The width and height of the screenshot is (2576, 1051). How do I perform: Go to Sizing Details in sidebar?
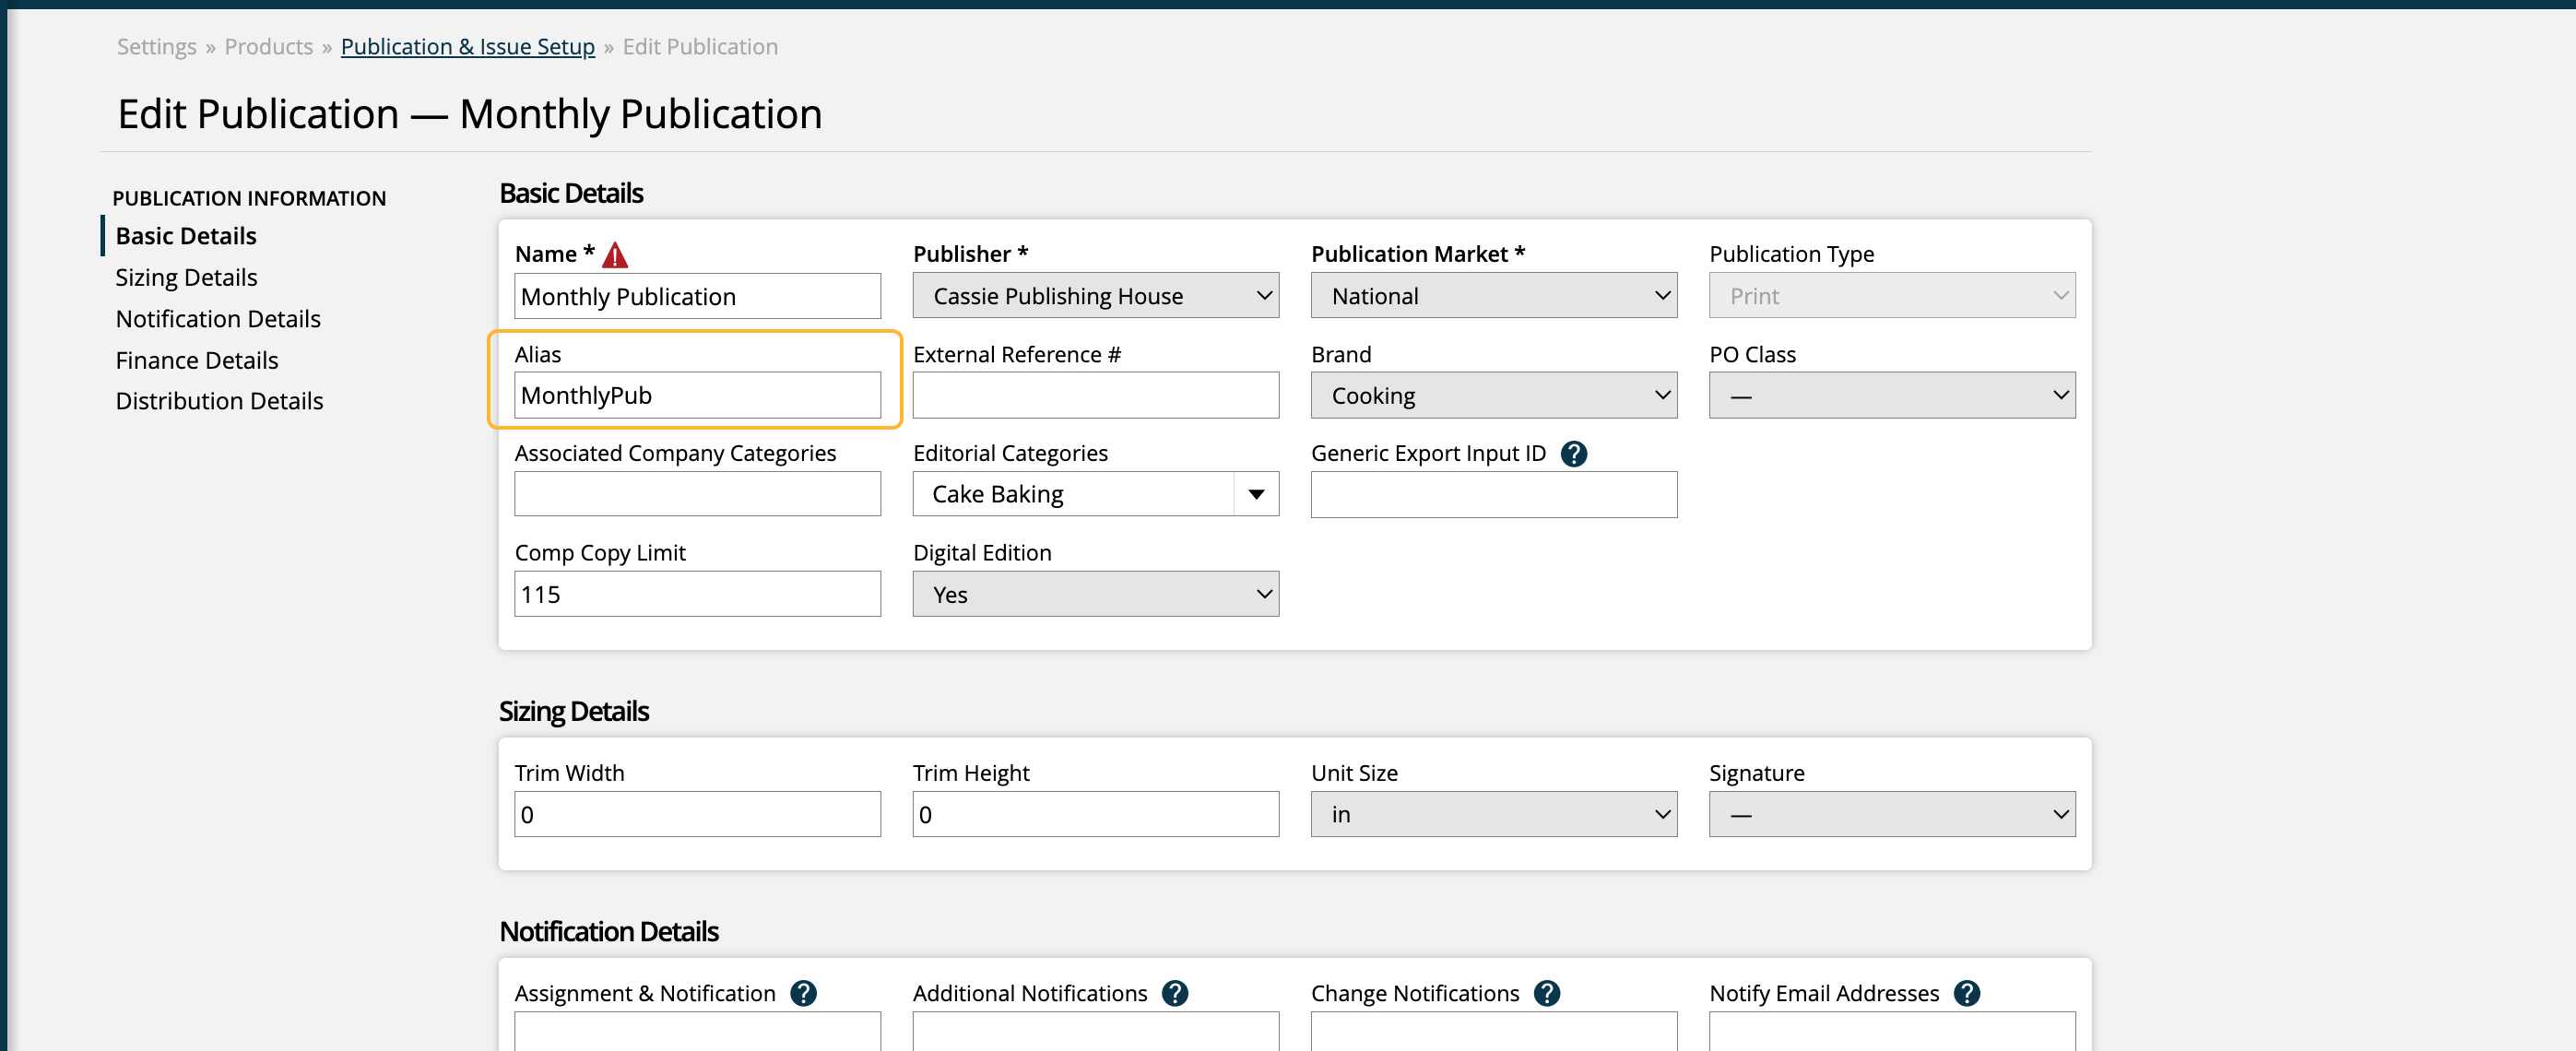[186, 278]
